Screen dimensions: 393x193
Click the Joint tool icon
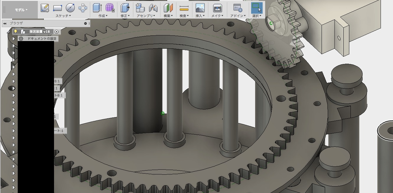pos(153,8)
